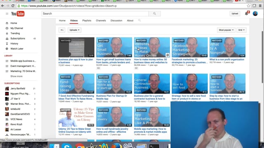The height and width of the screenshot is (148, 264).
Task: Click the channel search magnifier icon
Action: [x=139, y=20]
